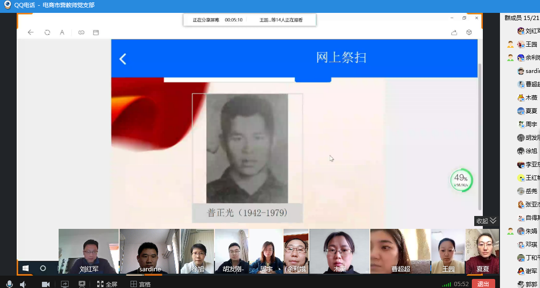This screenshot has width=540, height=288.
Task: Select 刘红军's video thumbnail
Action: point(89,251)
